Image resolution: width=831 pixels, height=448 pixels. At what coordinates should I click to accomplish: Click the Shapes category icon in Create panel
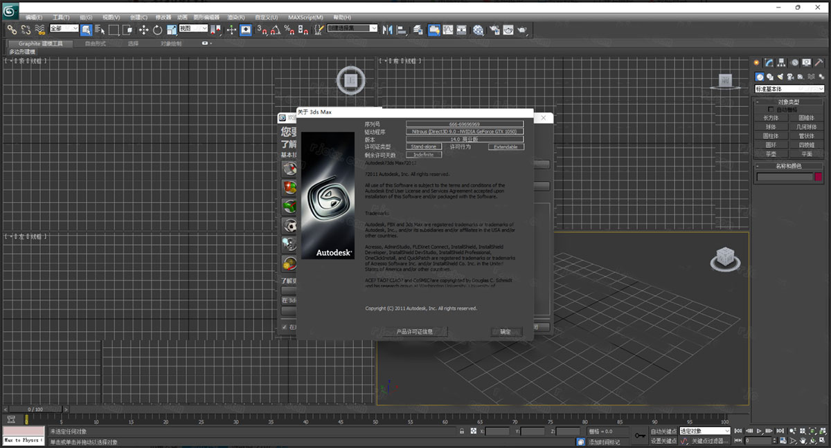click(770, 77)
